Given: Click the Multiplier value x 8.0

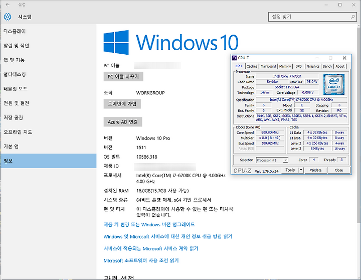Looking at the screenshot, I should coord(270,138).
